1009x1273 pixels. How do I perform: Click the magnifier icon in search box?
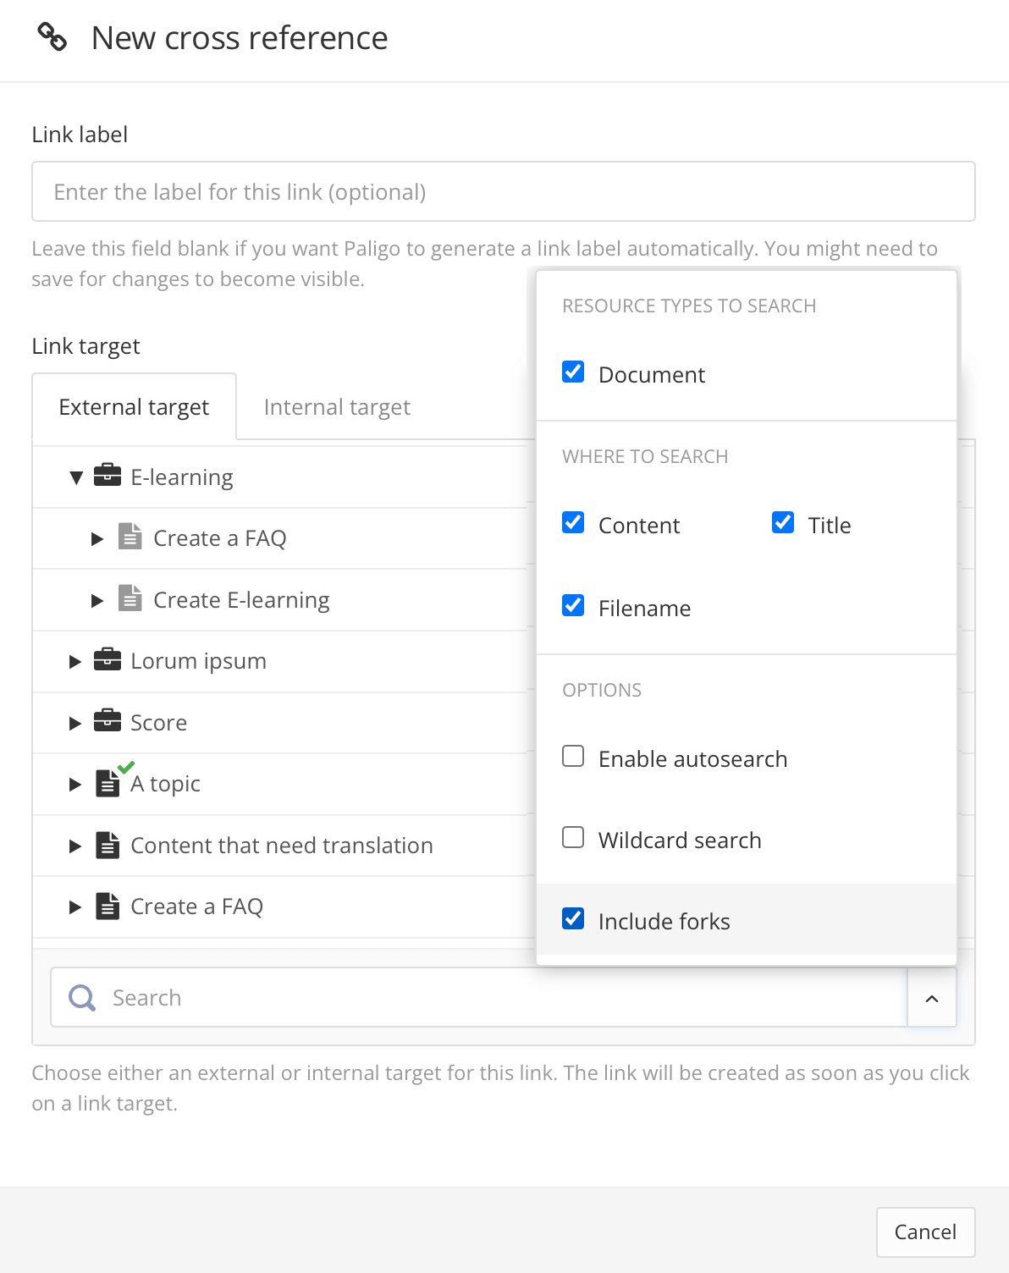[82, 998]
